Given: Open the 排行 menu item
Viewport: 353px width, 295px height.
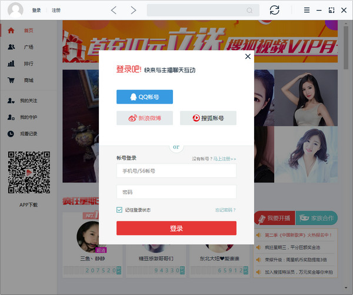Looking at the screenshot, I should (29, 64).
